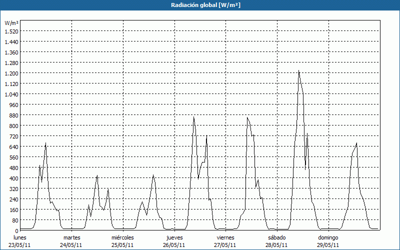Screen dimensions: 400x250
Task: Click the 400 y-axis value
Action: click(x=14, y=178)
